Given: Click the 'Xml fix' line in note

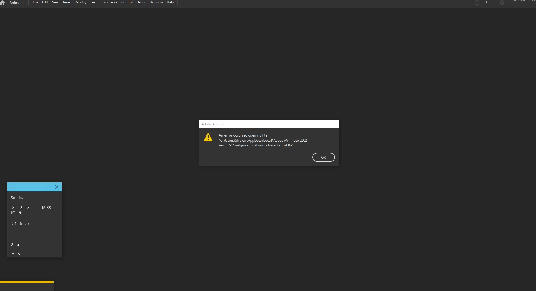Looking at the screenshot, I should point(17,197).
